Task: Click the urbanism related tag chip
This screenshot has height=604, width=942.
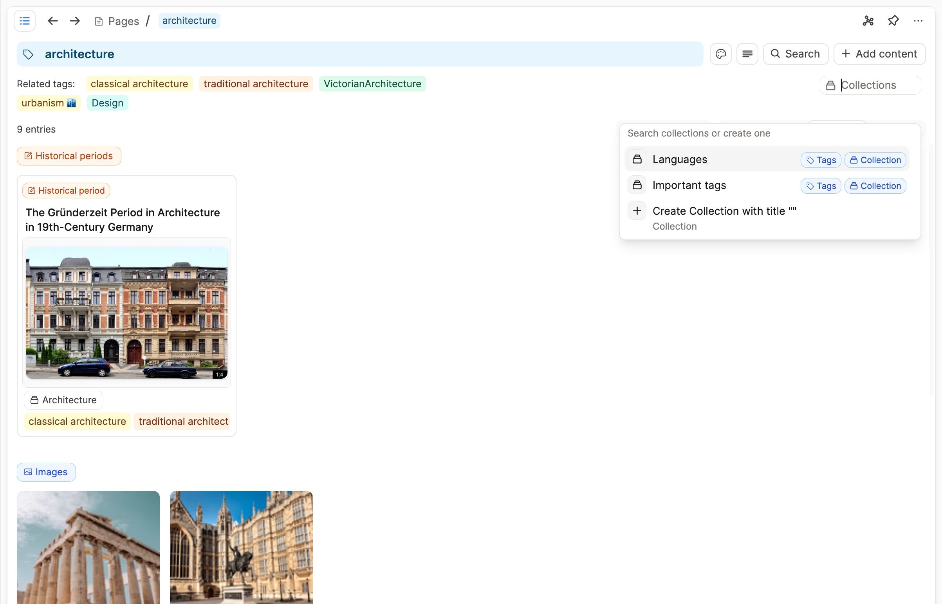Action: [48, 103]
